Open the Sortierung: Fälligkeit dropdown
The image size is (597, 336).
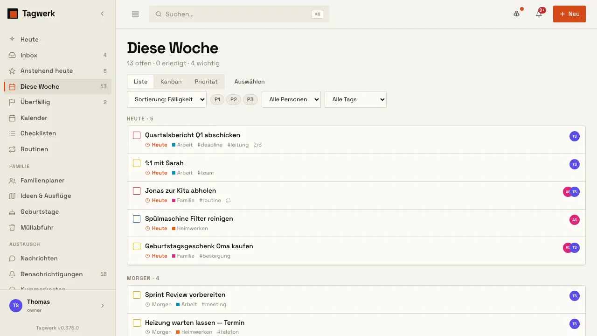click(x=167, y=99)
